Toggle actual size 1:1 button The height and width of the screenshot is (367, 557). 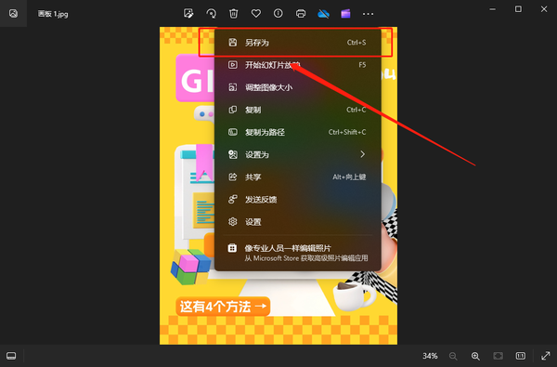521,356
